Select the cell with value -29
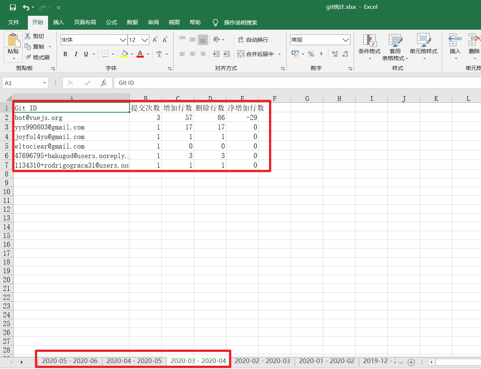Viewport: 481px width, 369px height. (243, 118)
